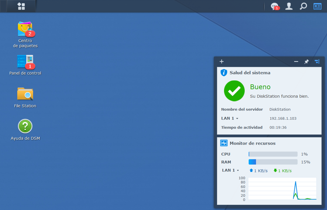The width and height of the screenshot is (327, 210).
Task: Click the RAM usage bar
Action: (273, 162)
